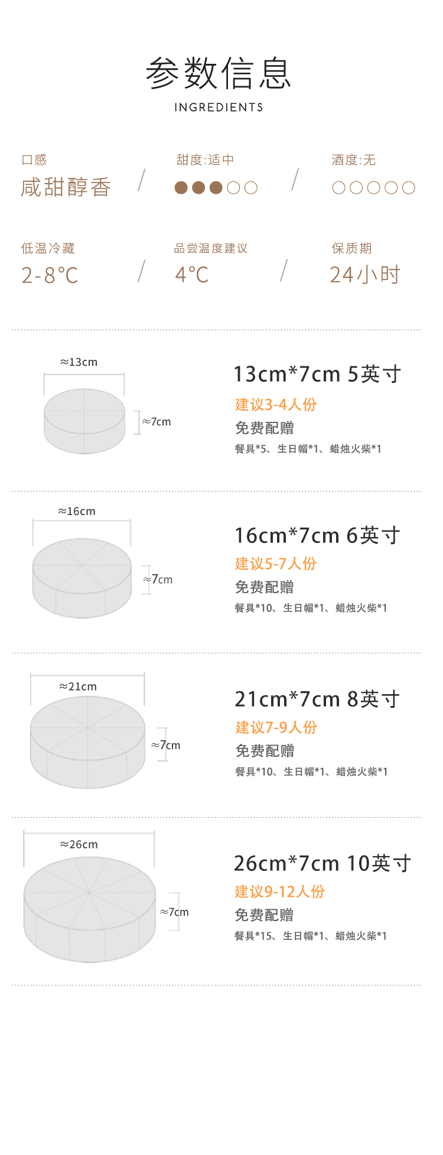Select the 26cm cake illustration
The image size is (443, 1155).
point(89,909)
